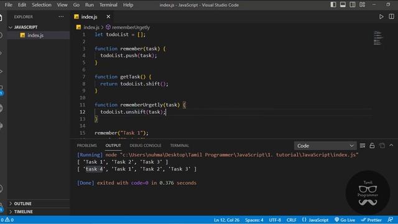Screen dimensions: 398x224
Task: Open the File menu
Action: coord(8,5)
